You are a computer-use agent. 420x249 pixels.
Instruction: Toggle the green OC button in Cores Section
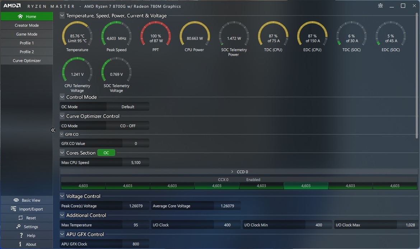click(x=106, y=152)
